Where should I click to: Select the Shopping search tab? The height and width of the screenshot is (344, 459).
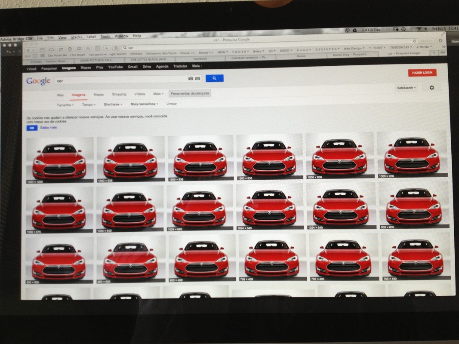point(119,94)
